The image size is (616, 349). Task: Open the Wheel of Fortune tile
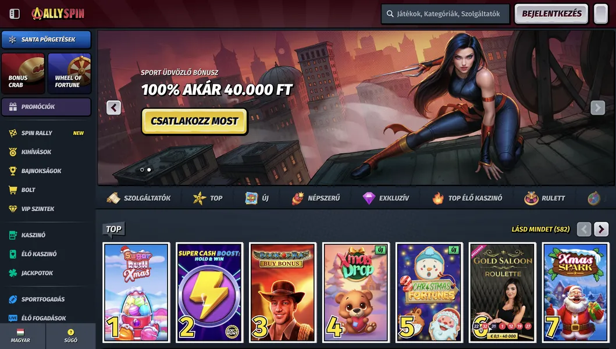pos(70,73)
